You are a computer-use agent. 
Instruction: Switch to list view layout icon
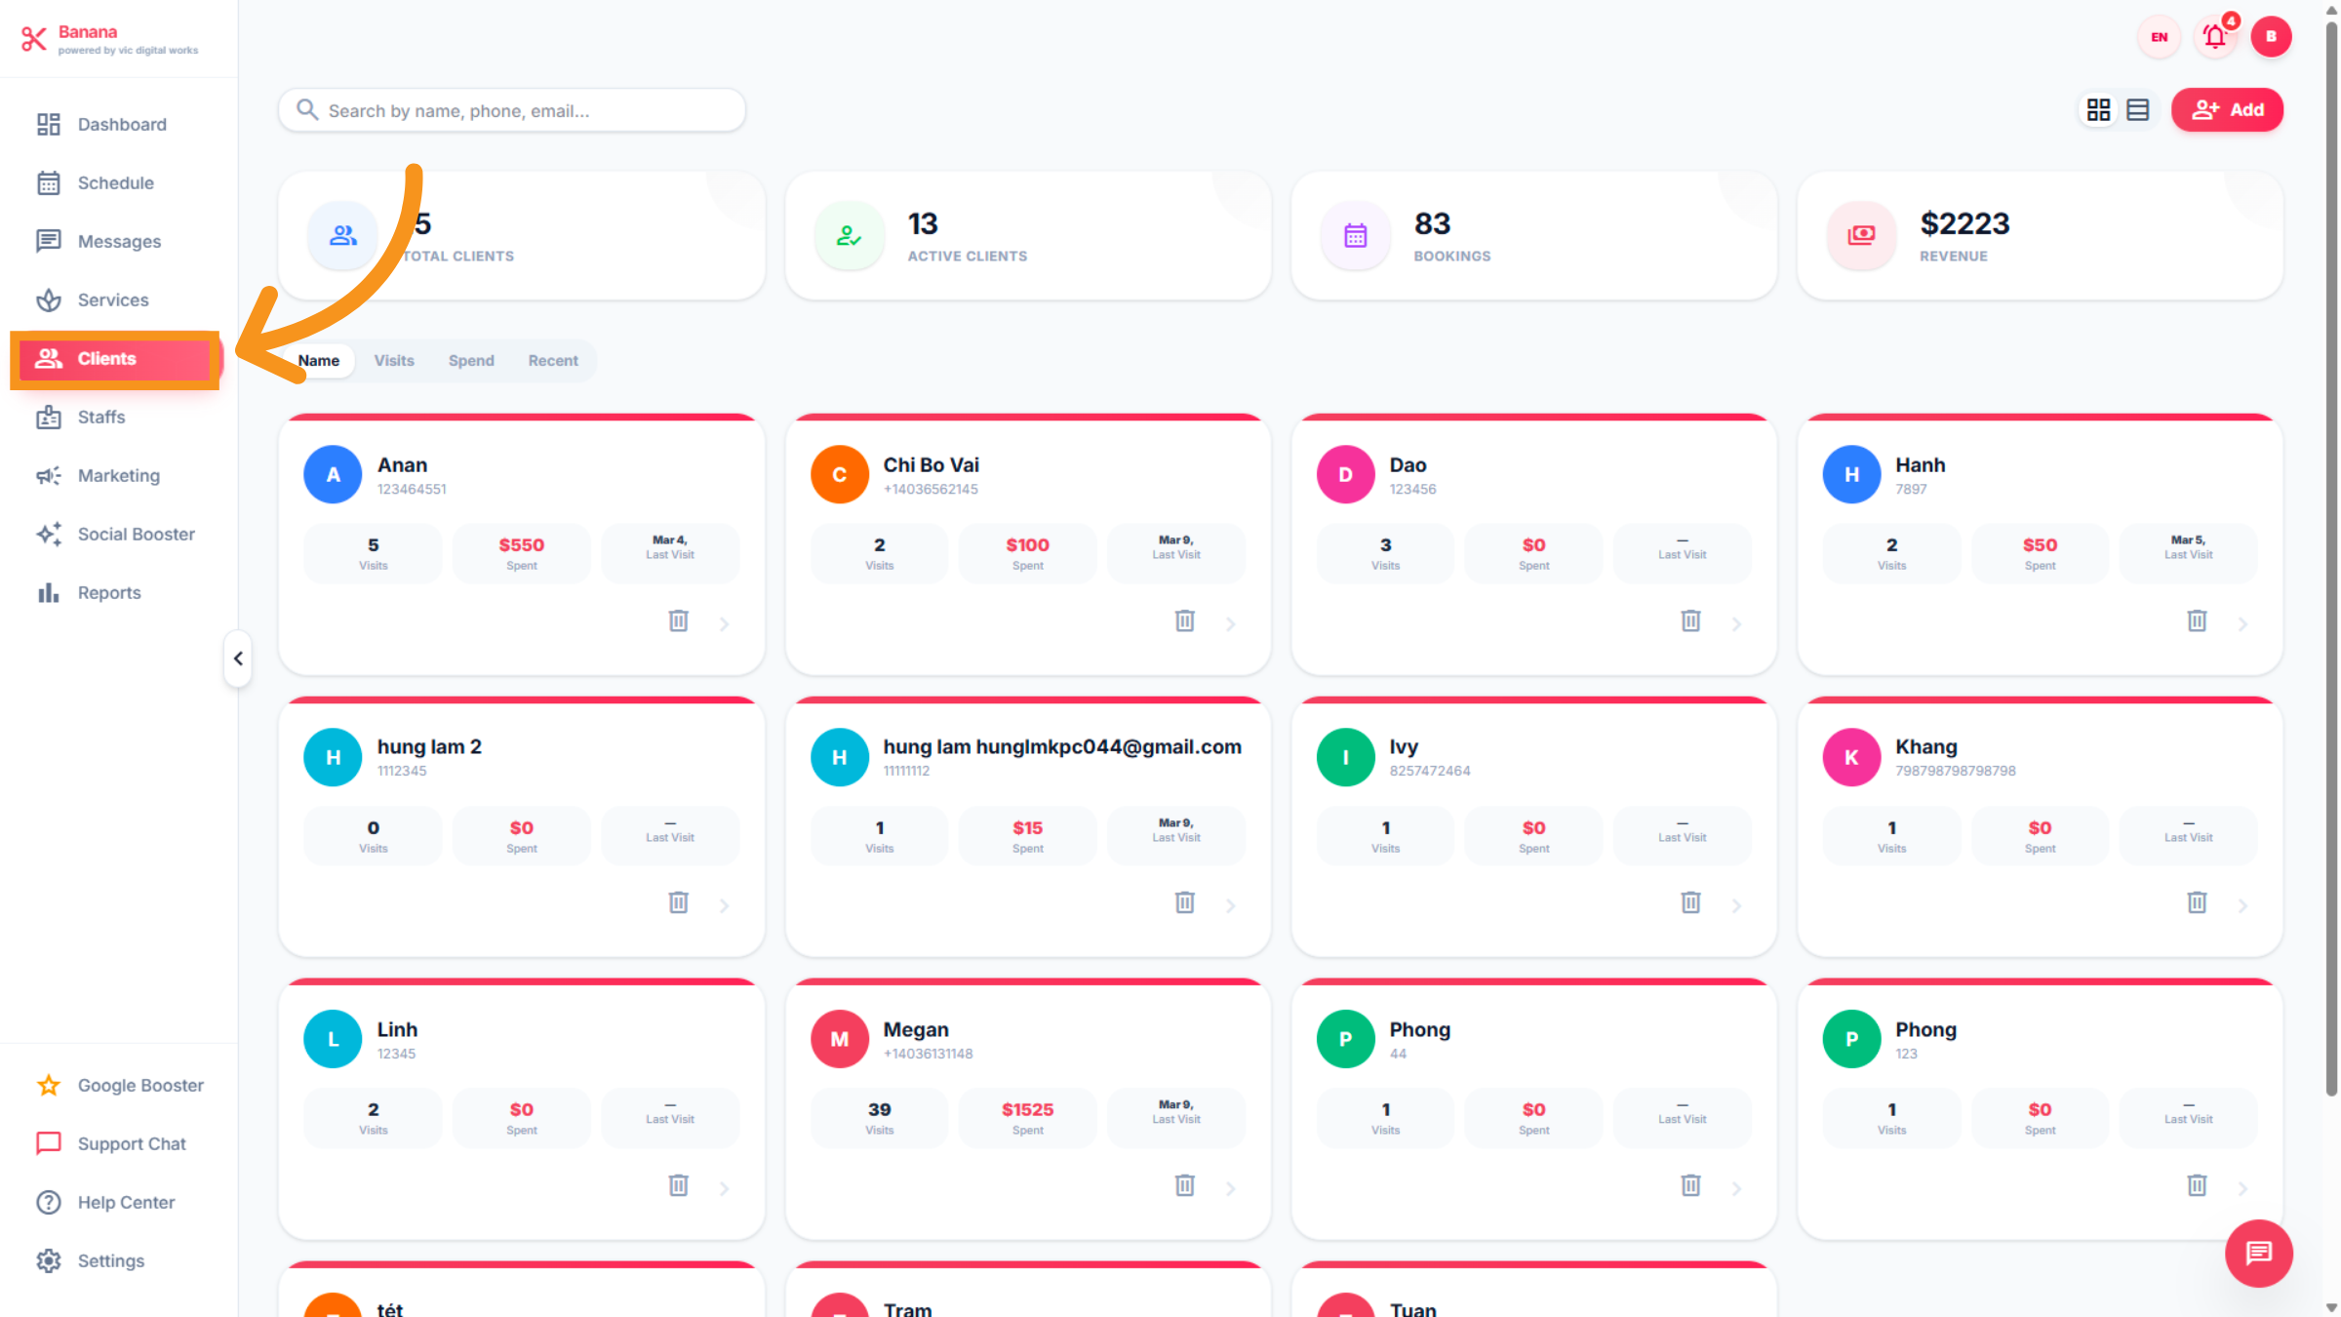[x=2137, y=109]
